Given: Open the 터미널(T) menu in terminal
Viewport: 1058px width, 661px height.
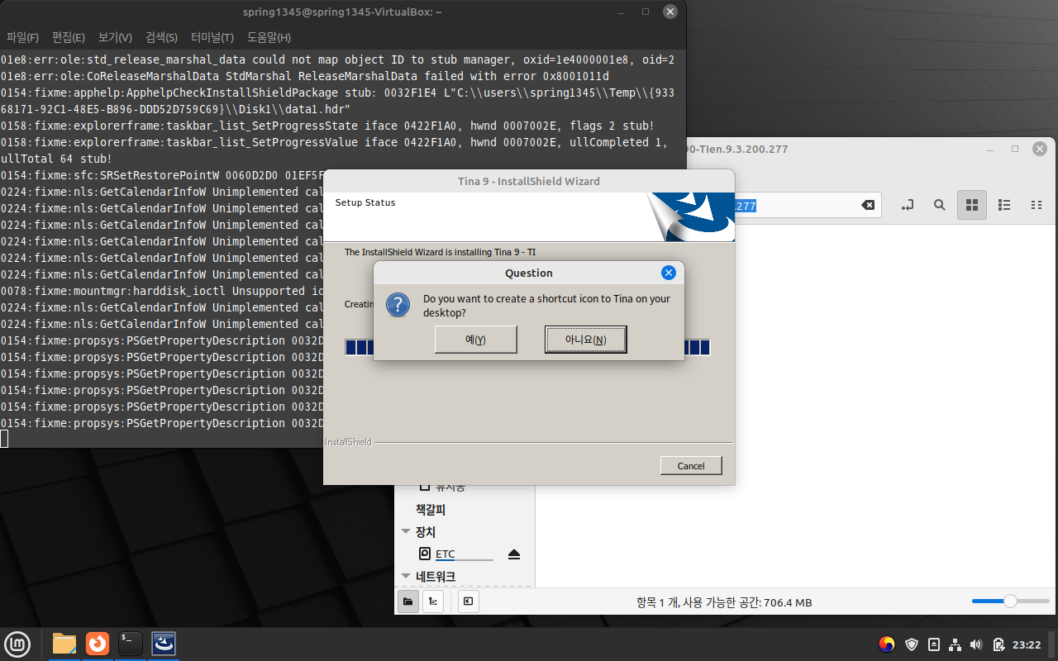Looking at the screenshot, I should (212, 37).
